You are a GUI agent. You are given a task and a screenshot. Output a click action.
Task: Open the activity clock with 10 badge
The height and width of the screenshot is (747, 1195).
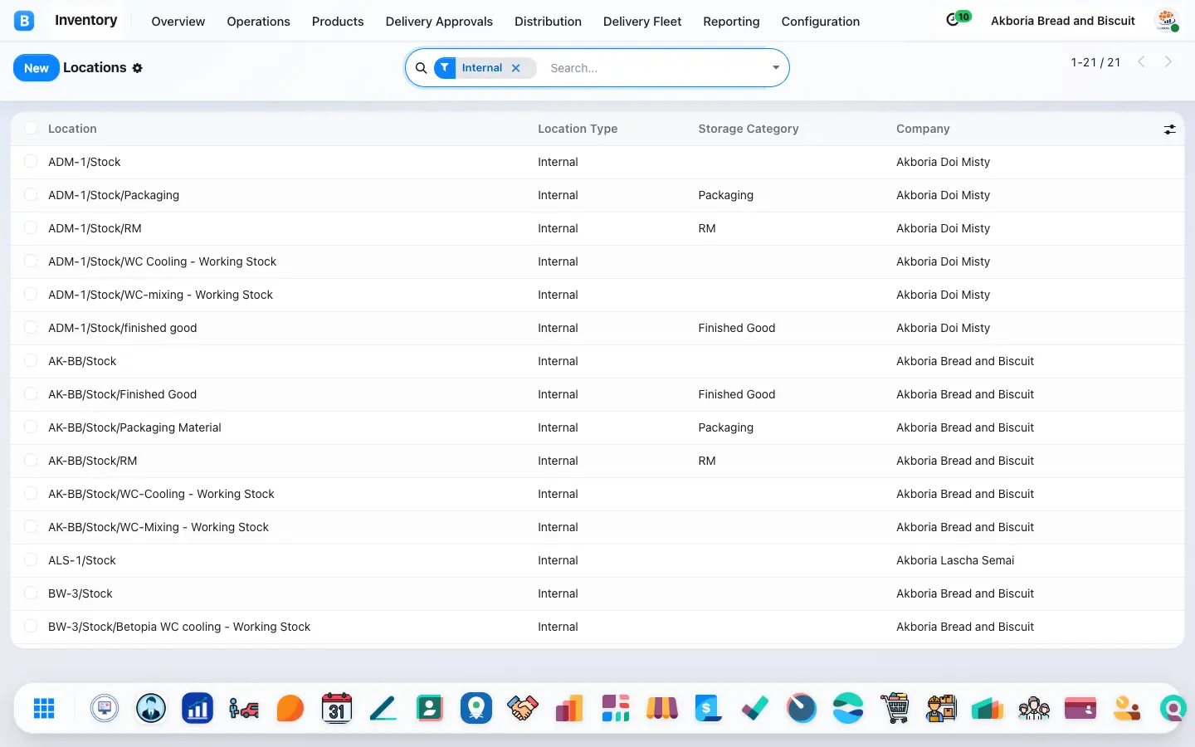(958, 19)
